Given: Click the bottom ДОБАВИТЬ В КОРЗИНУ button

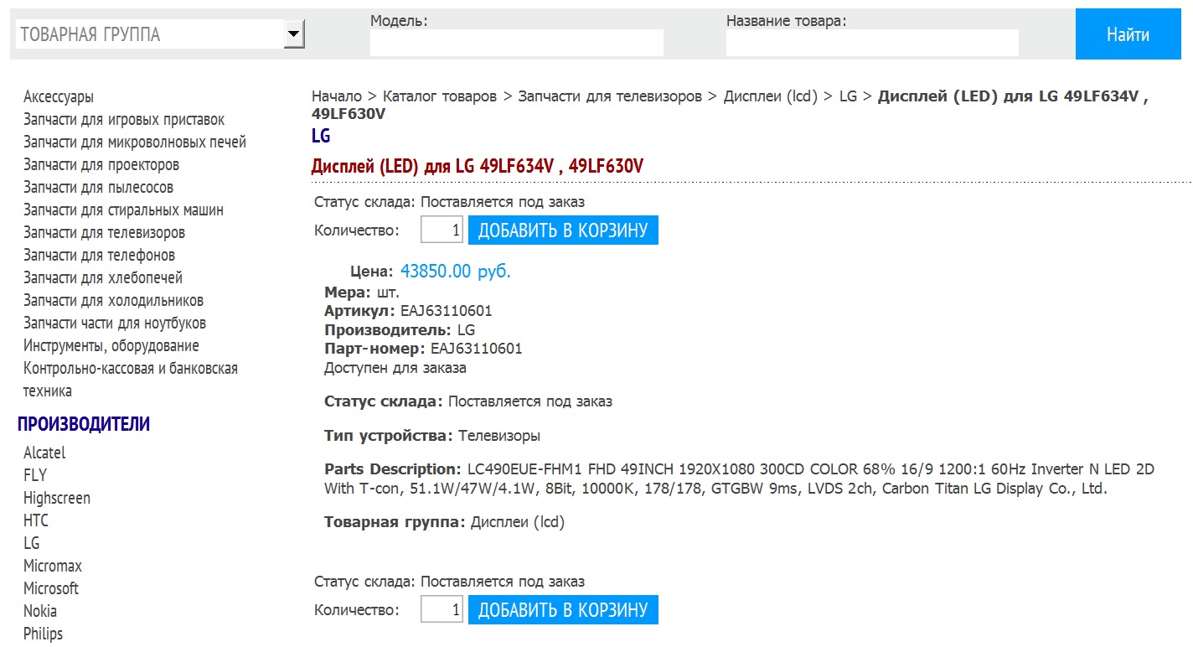Looking at the screenshot, I should point(563,609).
